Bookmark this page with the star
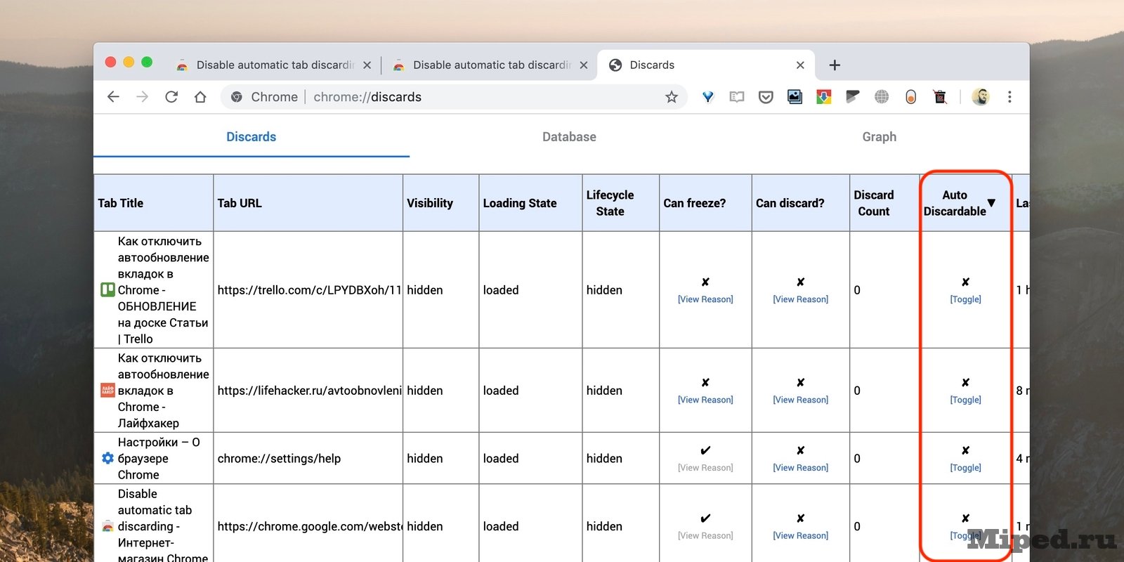Screen dimensions: 1124x562 (x=672, y=97)
